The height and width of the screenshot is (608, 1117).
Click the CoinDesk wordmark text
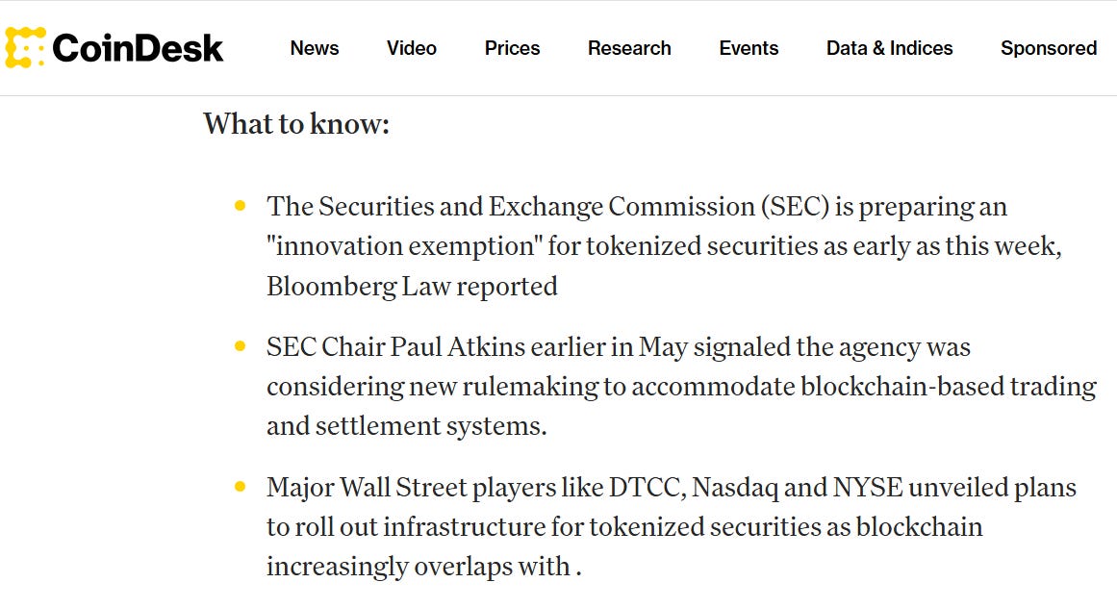pos(138,48)
